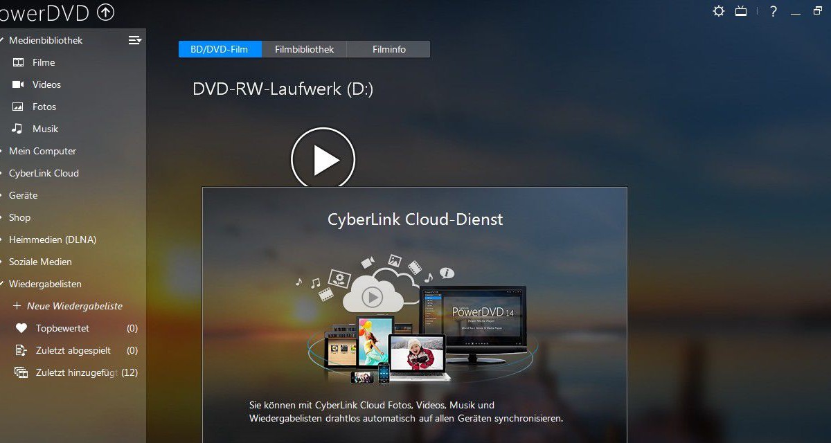Click the Zuletzt hinzugefügt stack icon
Viewport: 831px width, 443px height.
tap(21, 372)
